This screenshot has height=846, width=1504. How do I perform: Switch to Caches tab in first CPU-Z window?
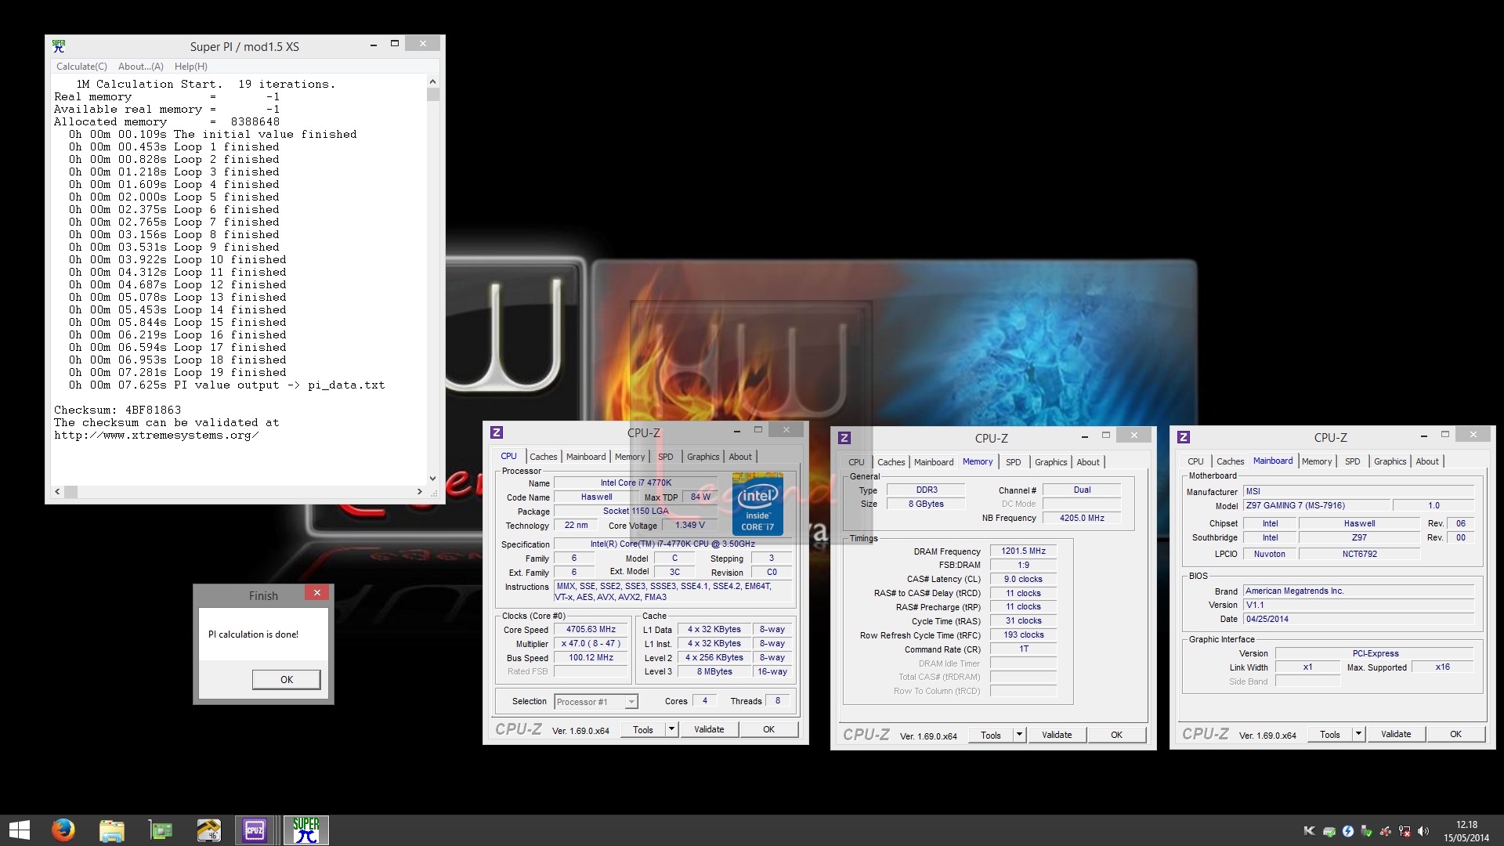coord(543,457)
